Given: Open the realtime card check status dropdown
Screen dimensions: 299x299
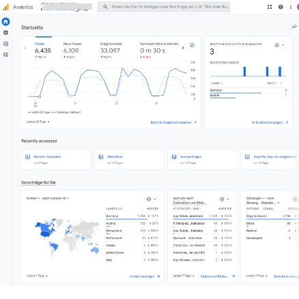Looking at the screenshot, I should [280, 45].
